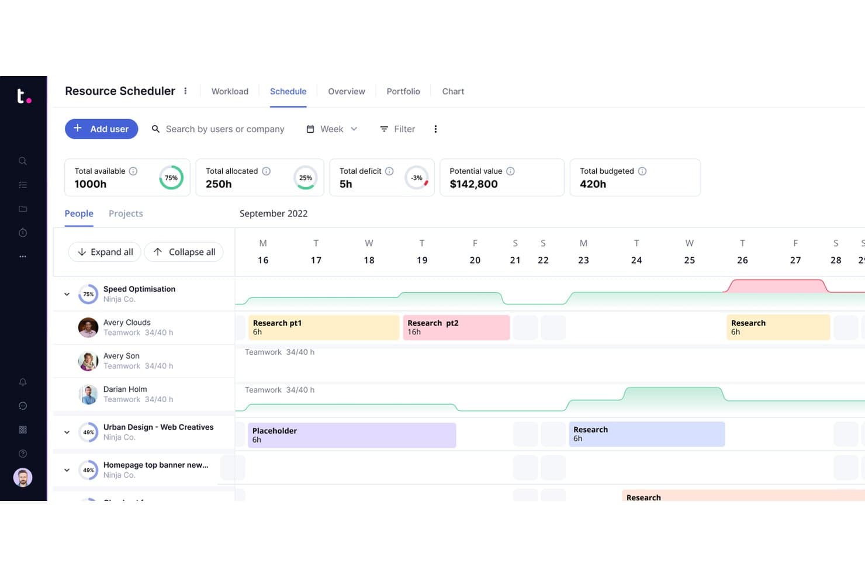Viewport: 865px width, 577px height.
Task: Select the People view tab
Action: 79,213
